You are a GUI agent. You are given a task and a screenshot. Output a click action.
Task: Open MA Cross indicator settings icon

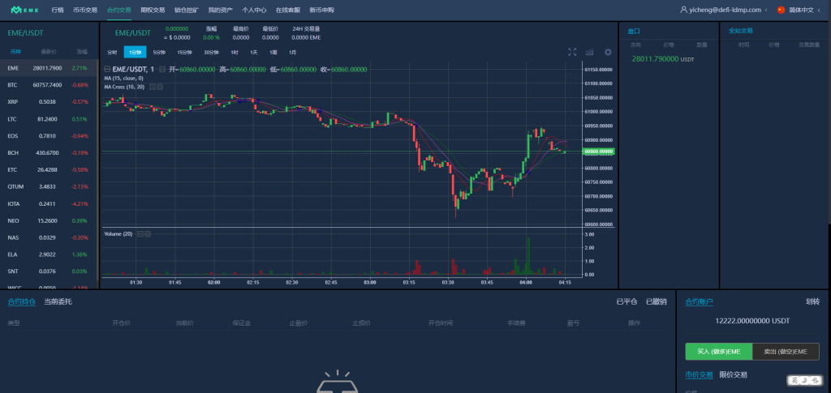point(152,87)
